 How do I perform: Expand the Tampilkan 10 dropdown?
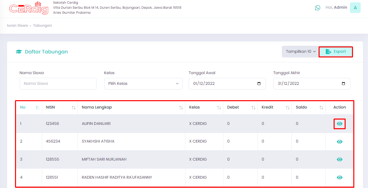pyautogui.click(x=301, y=52)
